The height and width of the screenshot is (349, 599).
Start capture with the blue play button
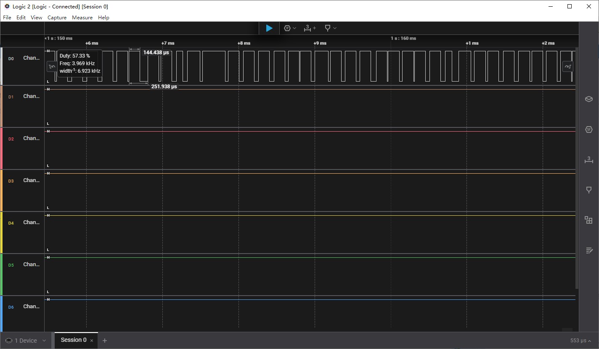(269, 28)
